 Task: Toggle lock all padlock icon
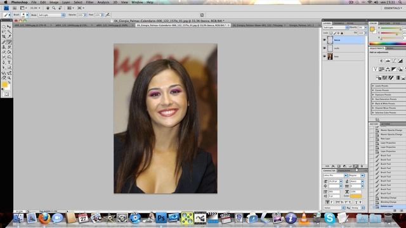coord(342,33)
